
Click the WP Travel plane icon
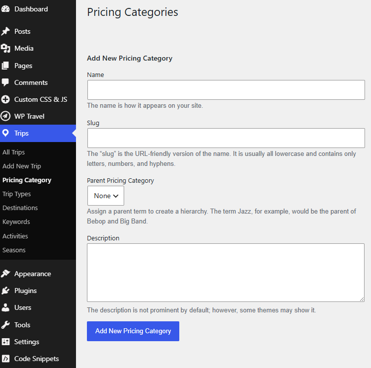coord(5,116)
